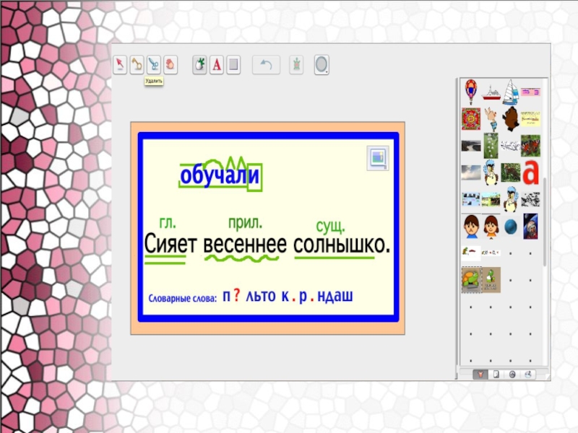Pick the sad boy face shape

coord(471,227)
